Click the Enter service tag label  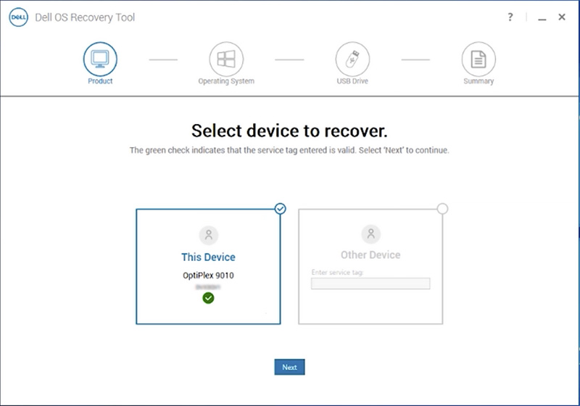[x=337, y=273]
